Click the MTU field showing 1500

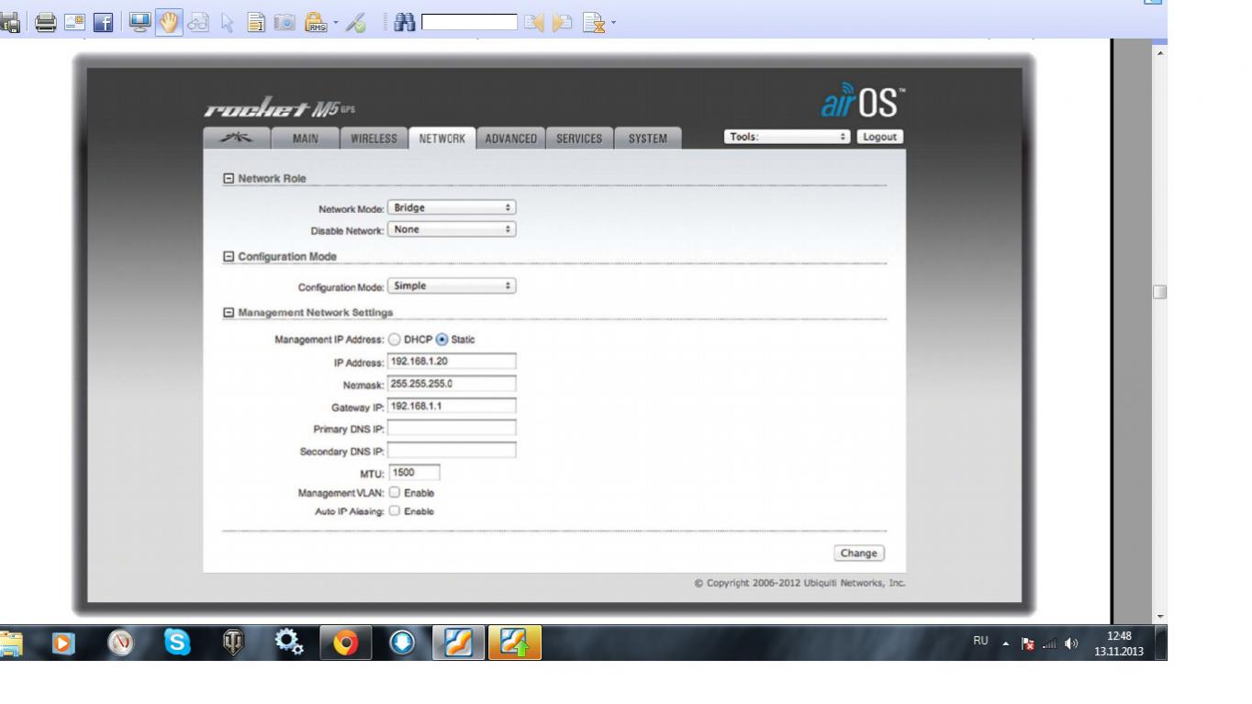tap(414, 473)
